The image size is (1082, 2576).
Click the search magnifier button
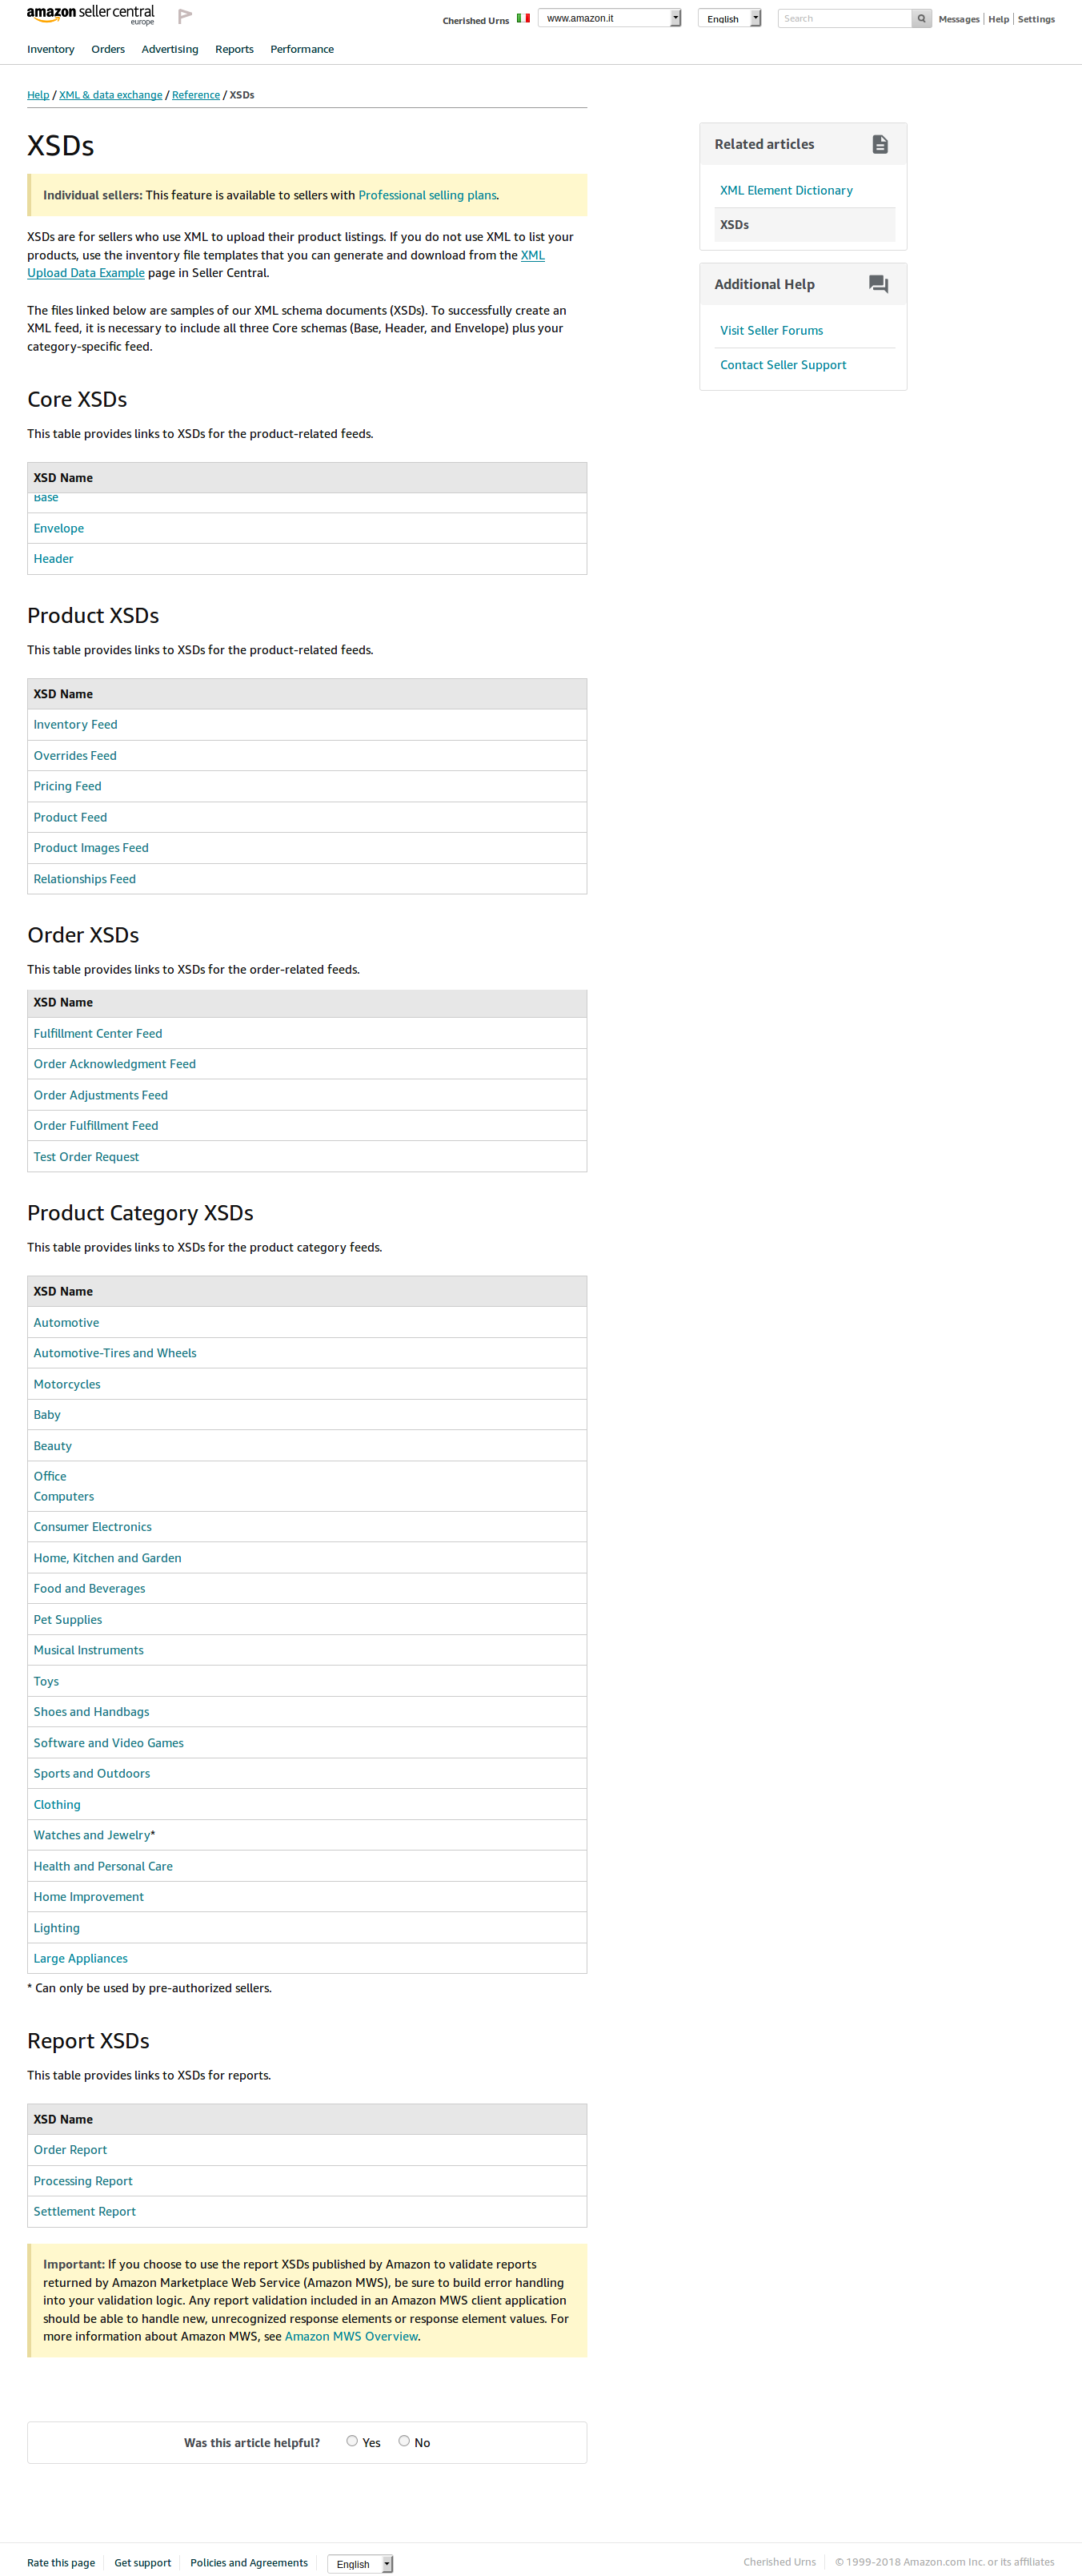pos(921,19)
